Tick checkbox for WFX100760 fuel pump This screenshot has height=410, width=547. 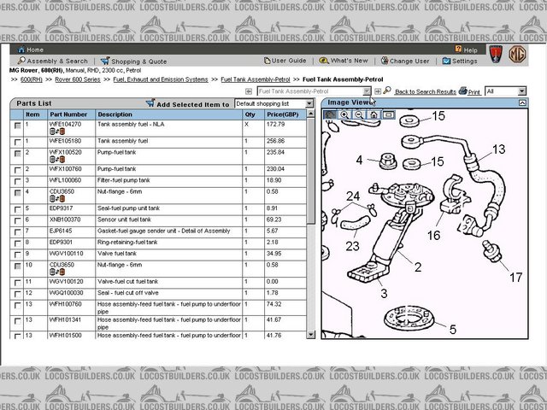click(x=17, y=170)
